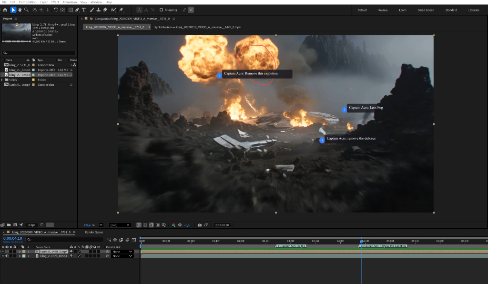
Task: Select the Clone Stamp tool
Action: point(98,10)
